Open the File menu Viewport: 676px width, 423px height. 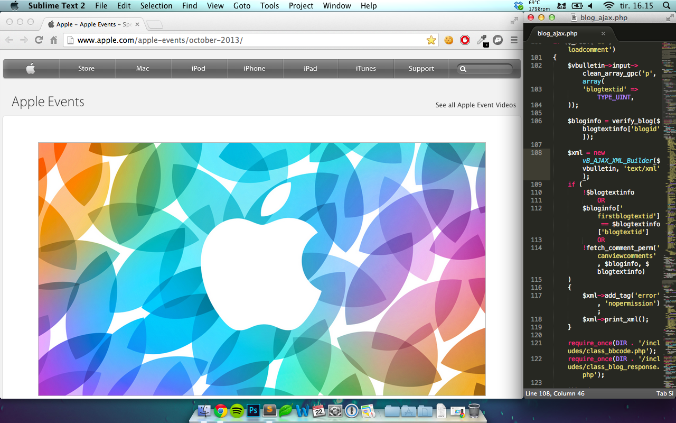click(101, 6)
